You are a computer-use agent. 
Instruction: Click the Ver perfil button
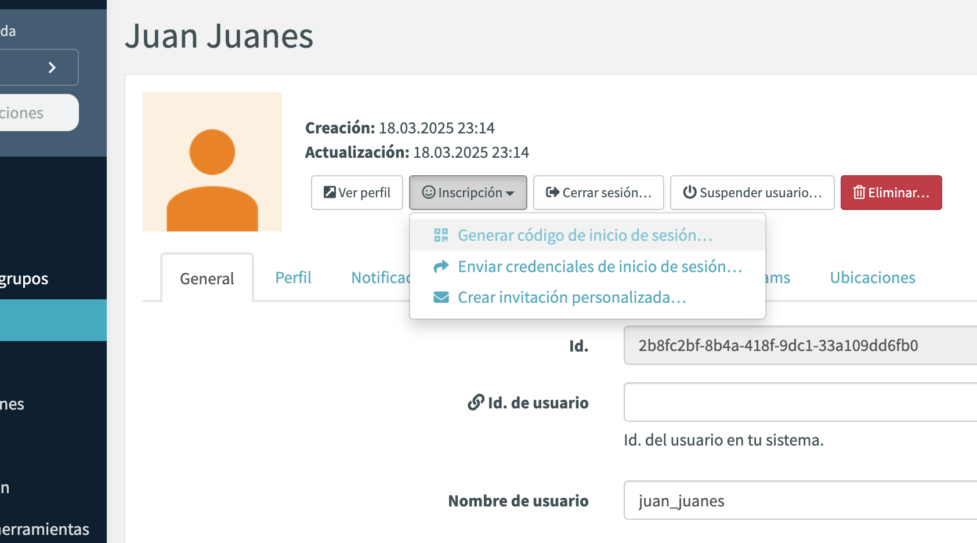pos(357,193)
